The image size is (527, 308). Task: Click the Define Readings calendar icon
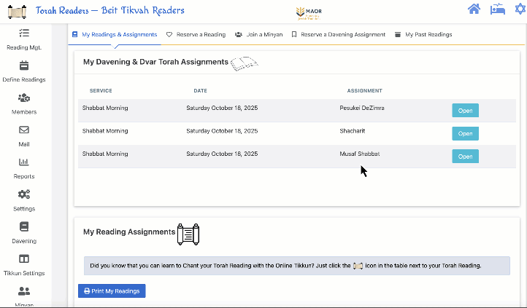click(24, 66)
